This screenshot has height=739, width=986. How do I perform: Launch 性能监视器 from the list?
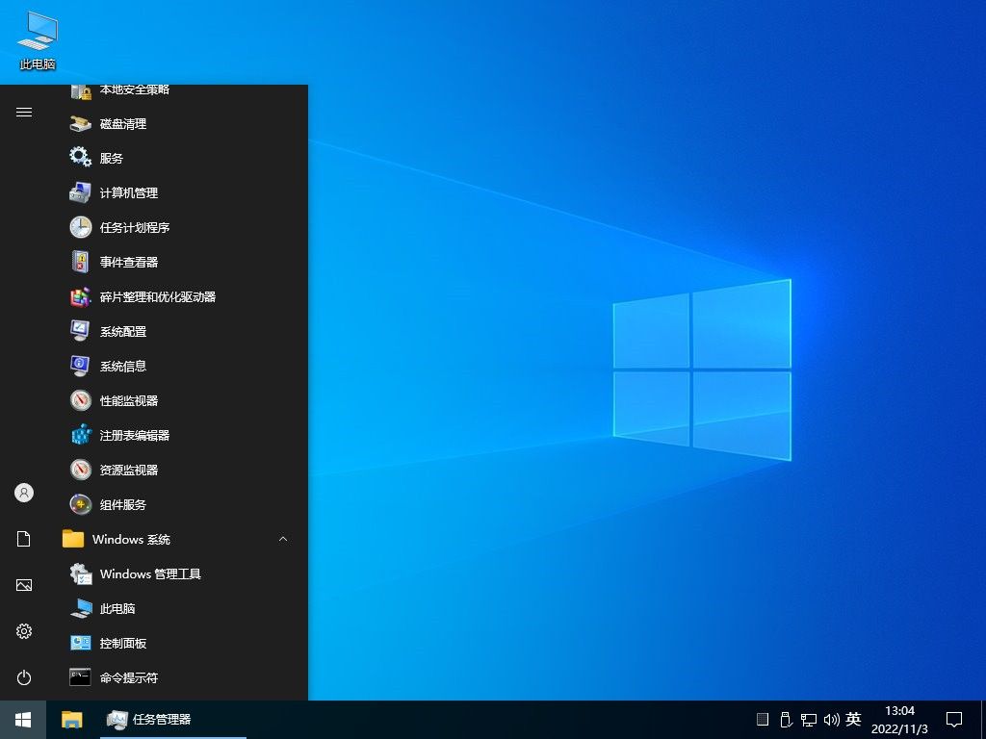(x=176, y=400)
